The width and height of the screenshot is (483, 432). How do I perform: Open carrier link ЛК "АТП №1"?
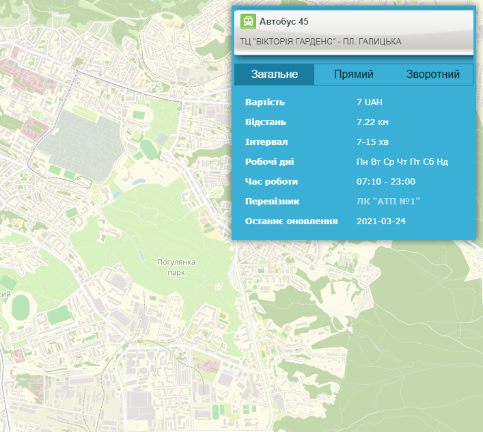pos(388,202)
